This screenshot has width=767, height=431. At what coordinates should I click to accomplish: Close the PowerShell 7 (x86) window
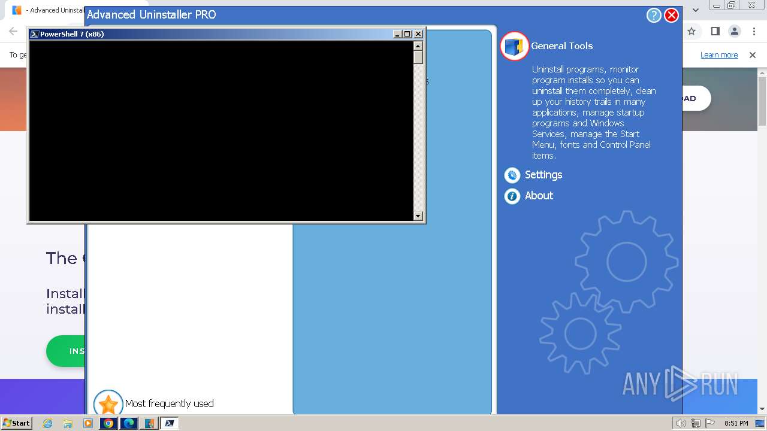[418, 34]
